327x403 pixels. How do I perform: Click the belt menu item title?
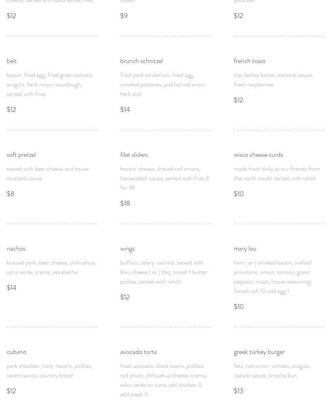click(12, 61)
